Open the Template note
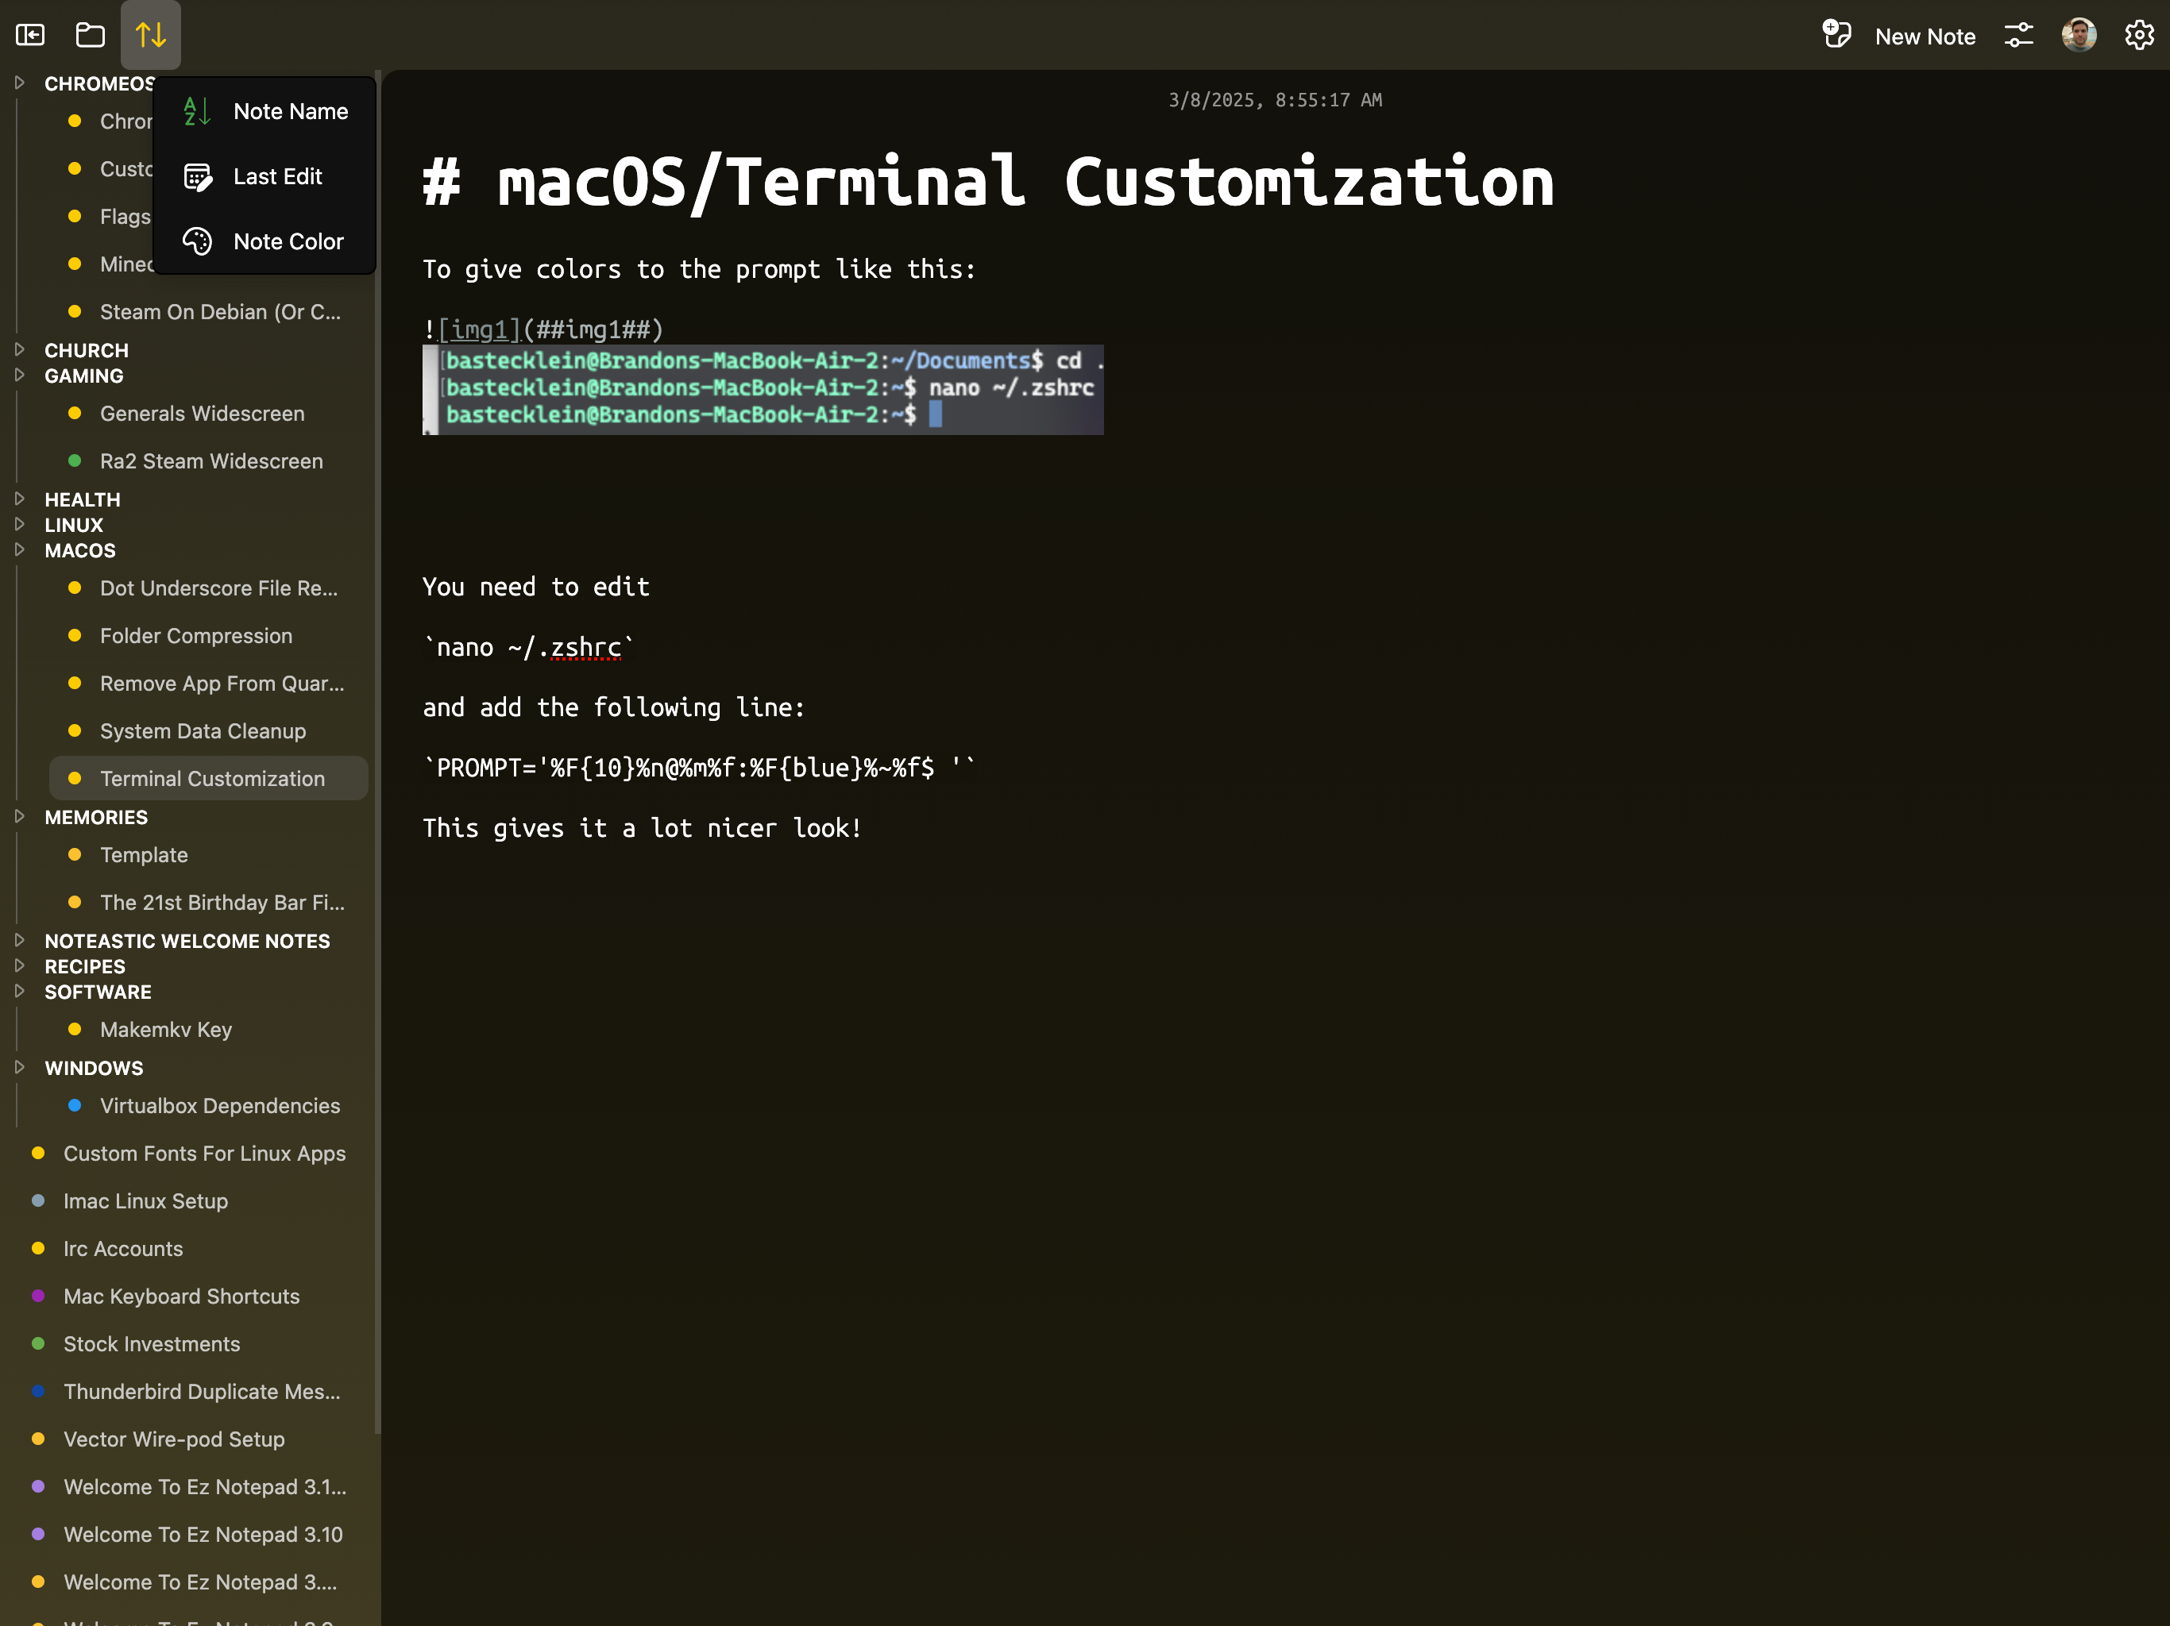The image size is (2170, 1626). coord(208,855)
